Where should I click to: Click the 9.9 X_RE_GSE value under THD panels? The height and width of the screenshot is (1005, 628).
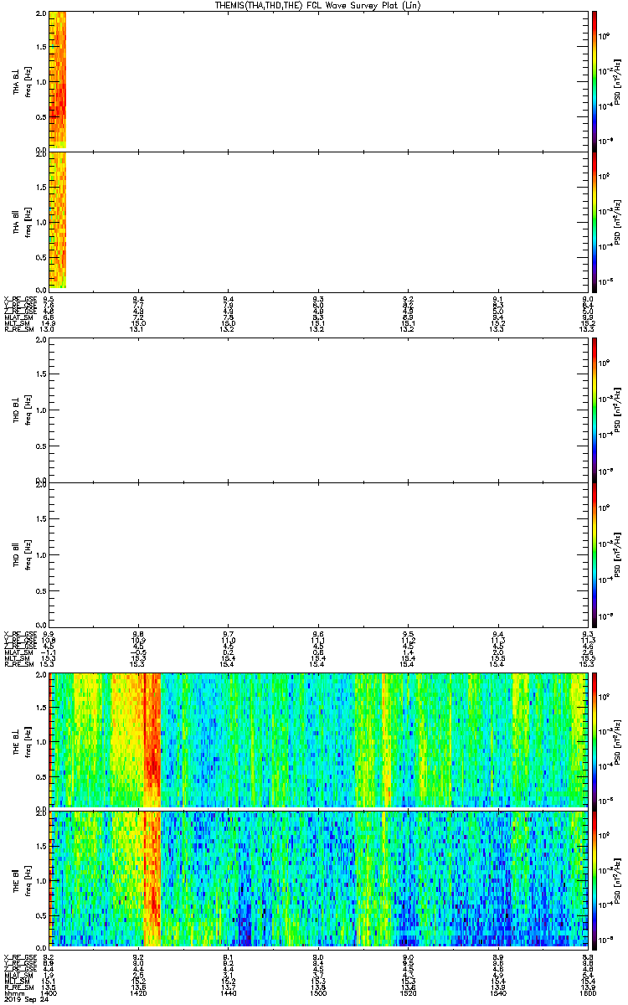coord(49,634)
